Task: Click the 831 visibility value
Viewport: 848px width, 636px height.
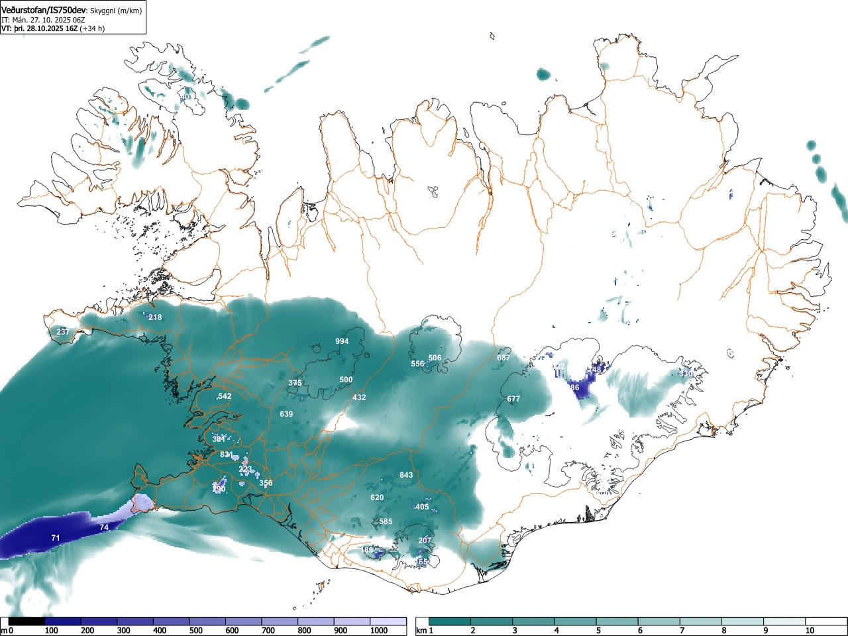Action: [227, 454]
